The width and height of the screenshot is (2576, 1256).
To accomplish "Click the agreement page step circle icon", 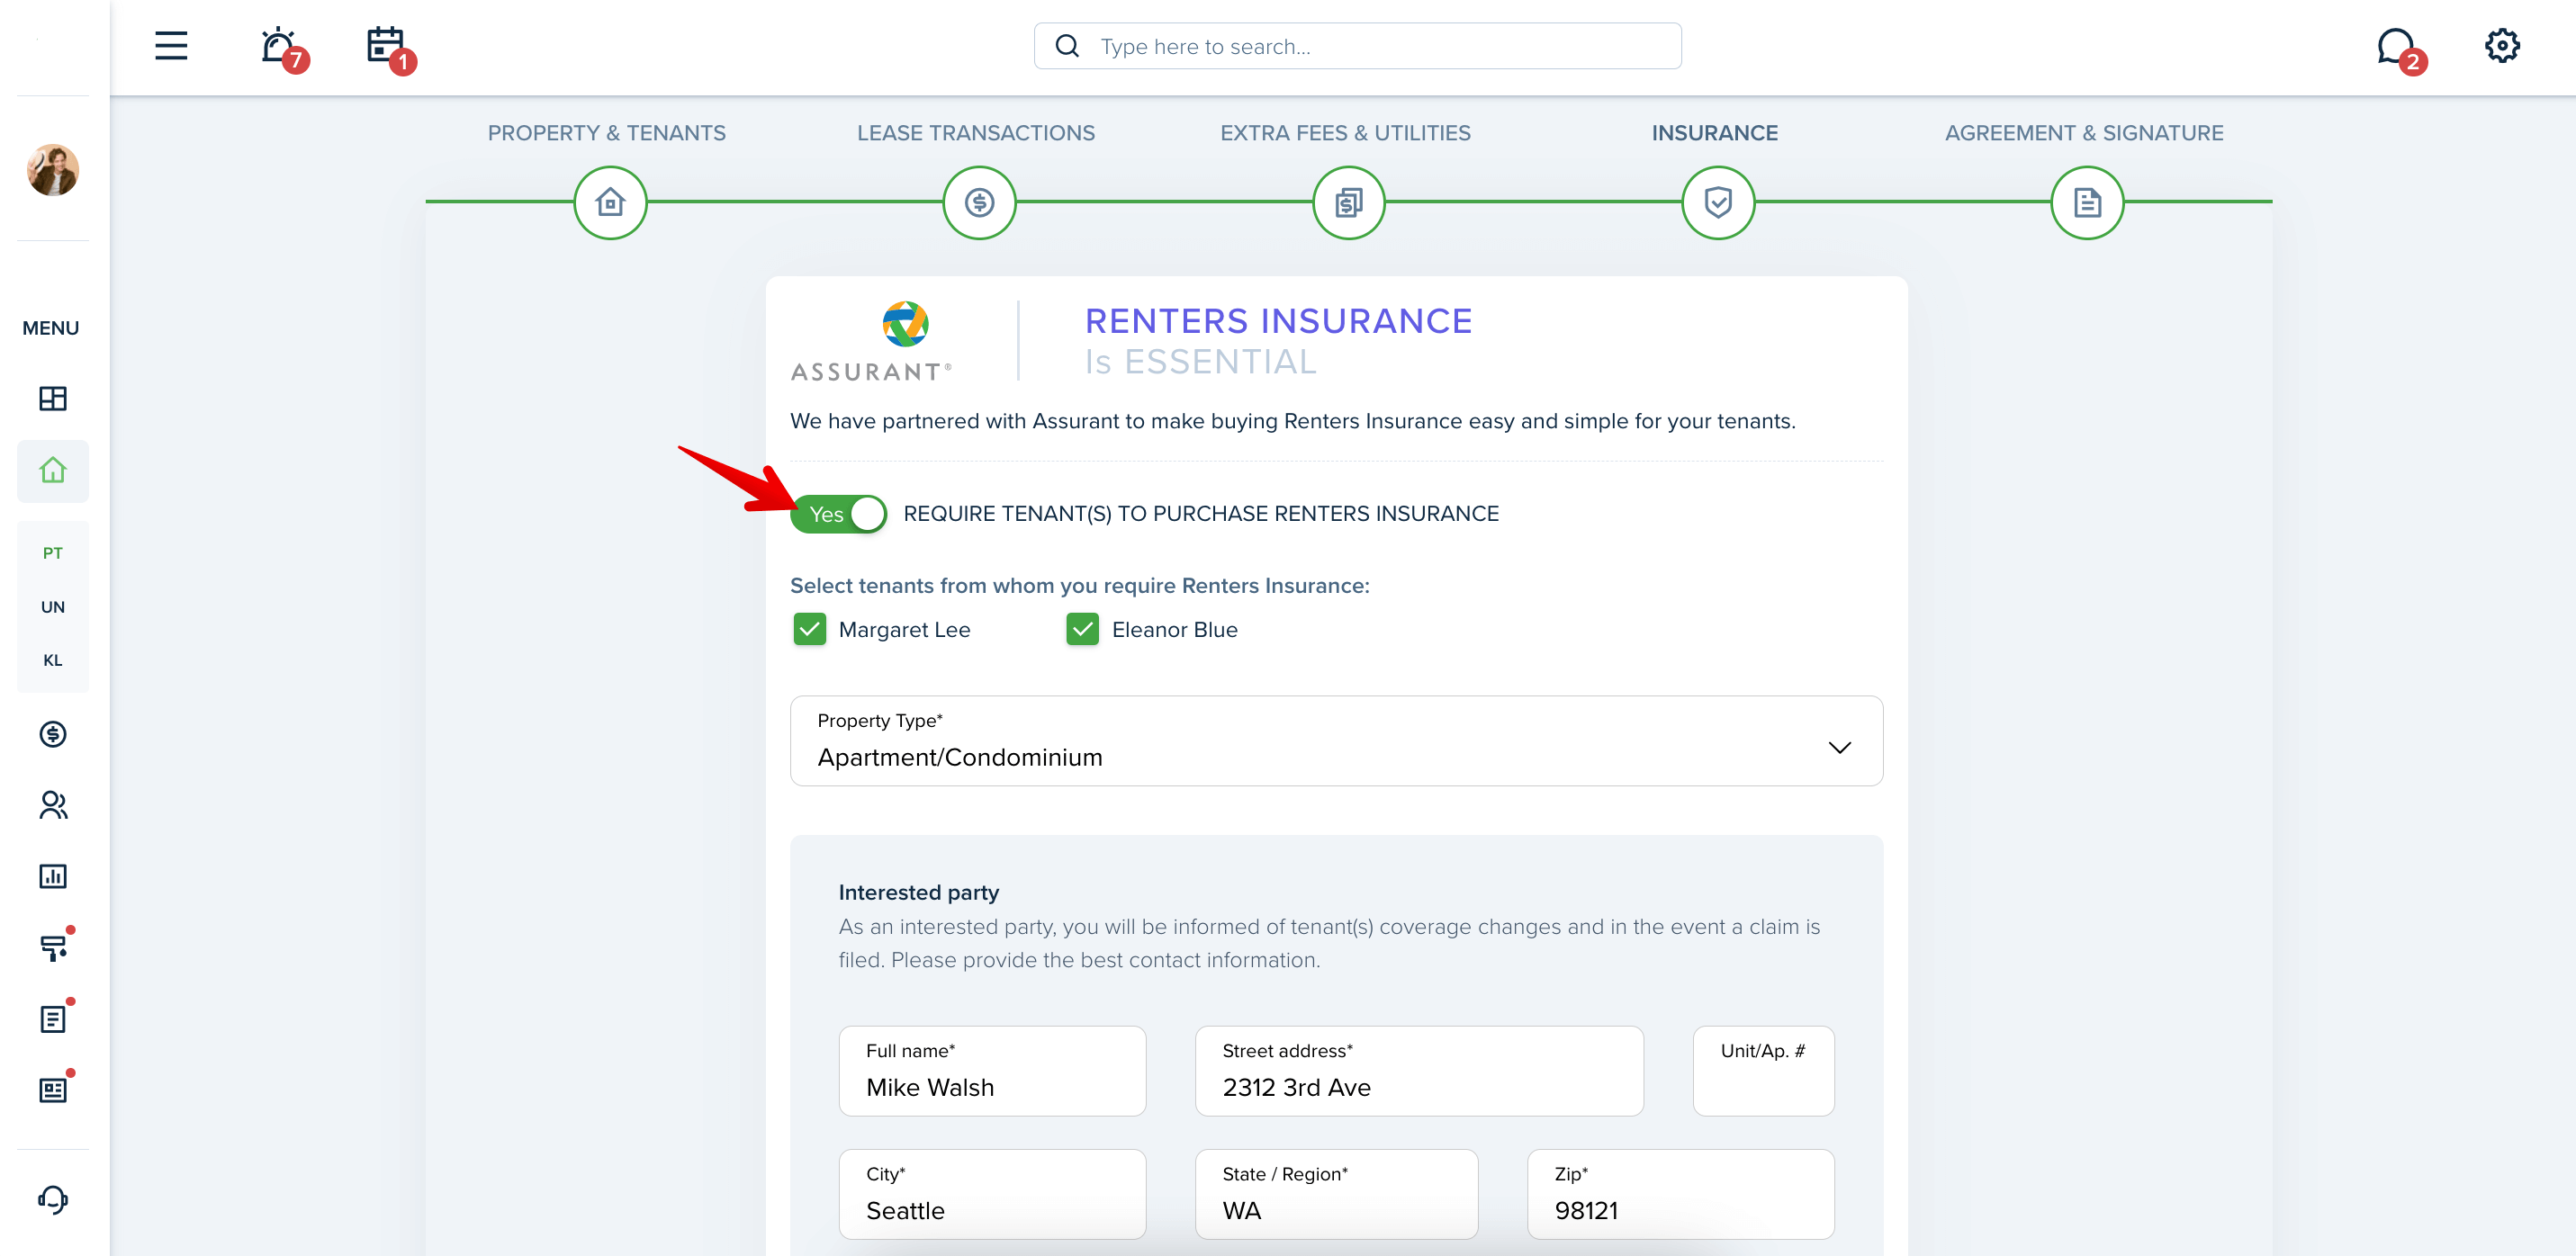I will (x=2087, y=203).
